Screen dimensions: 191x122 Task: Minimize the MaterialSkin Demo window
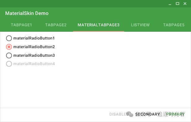[x=170, y=4]
